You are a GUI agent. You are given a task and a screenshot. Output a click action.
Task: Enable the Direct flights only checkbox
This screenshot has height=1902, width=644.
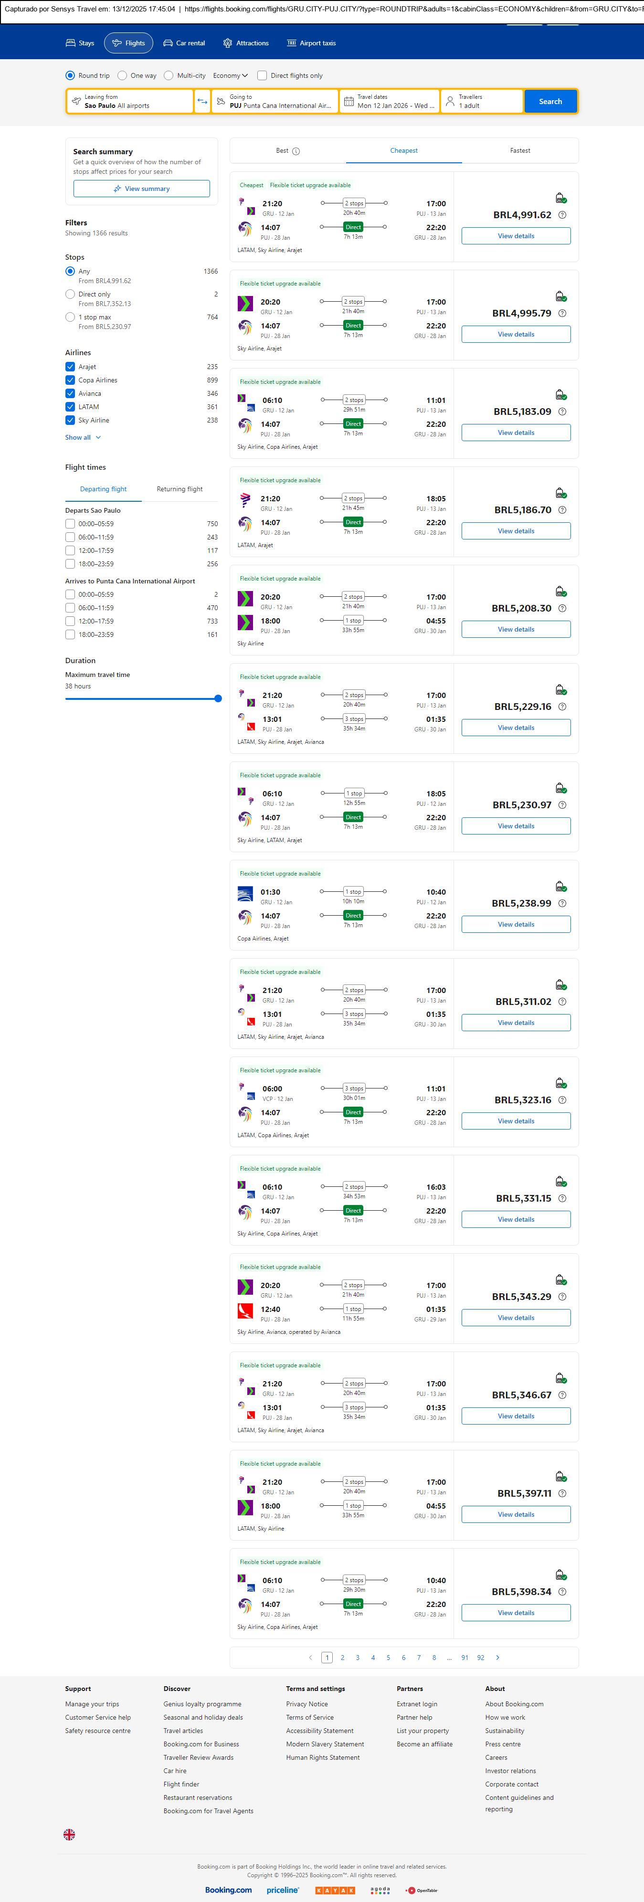click(262, 75)
